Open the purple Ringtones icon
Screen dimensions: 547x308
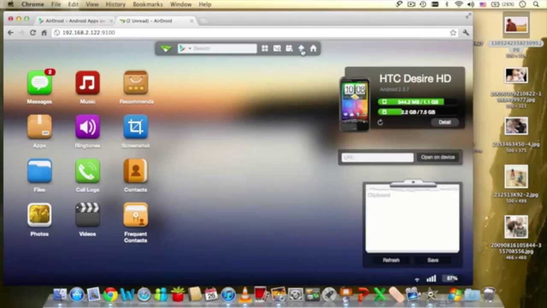coord(88,127)
